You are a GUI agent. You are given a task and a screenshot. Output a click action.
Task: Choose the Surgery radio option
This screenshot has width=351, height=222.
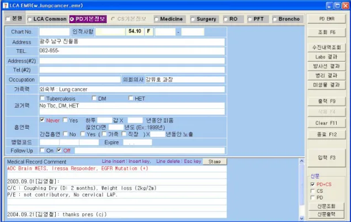click(x=193, y=19)
